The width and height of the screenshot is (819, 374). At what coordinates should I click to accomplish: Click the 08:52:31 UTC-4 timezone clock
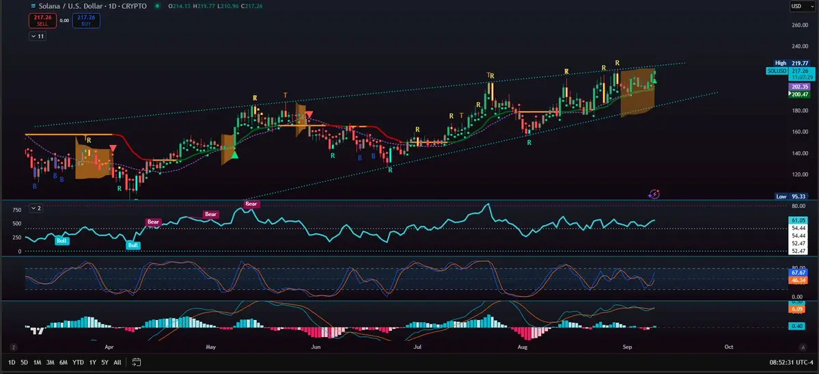[791, 362]
